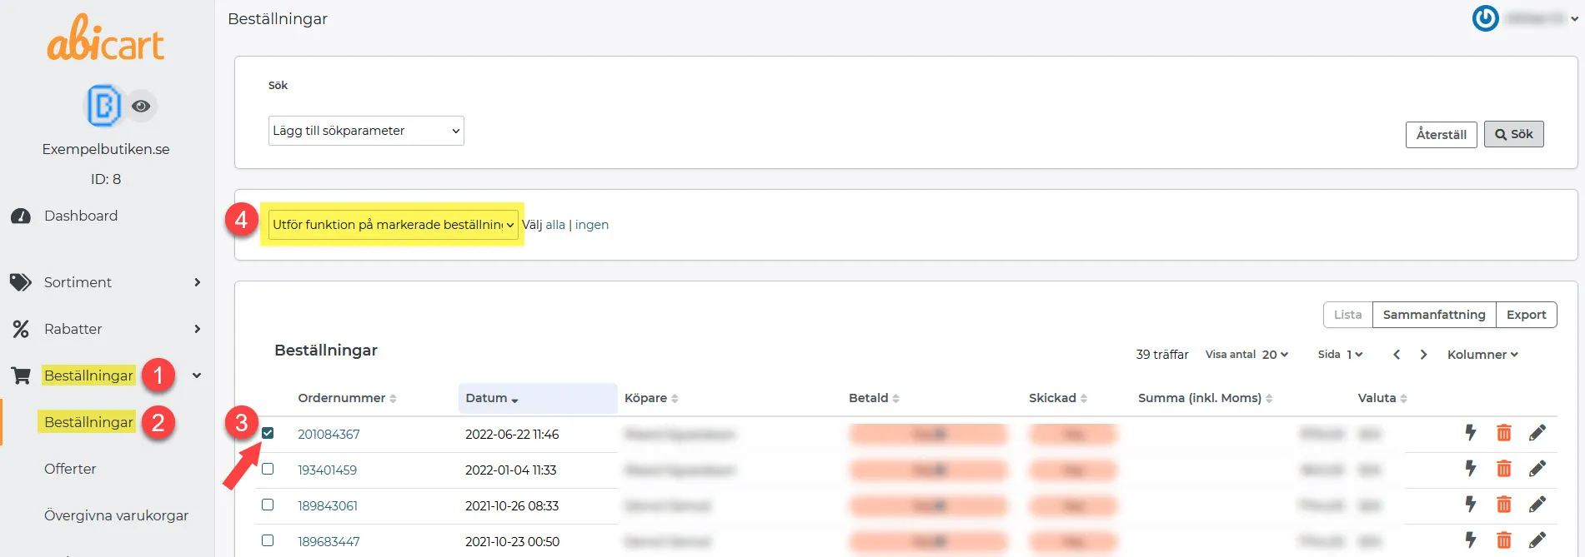1585x557 pixels.
Task: Click the eye preview icon under the logo
Action: [141, 106]
